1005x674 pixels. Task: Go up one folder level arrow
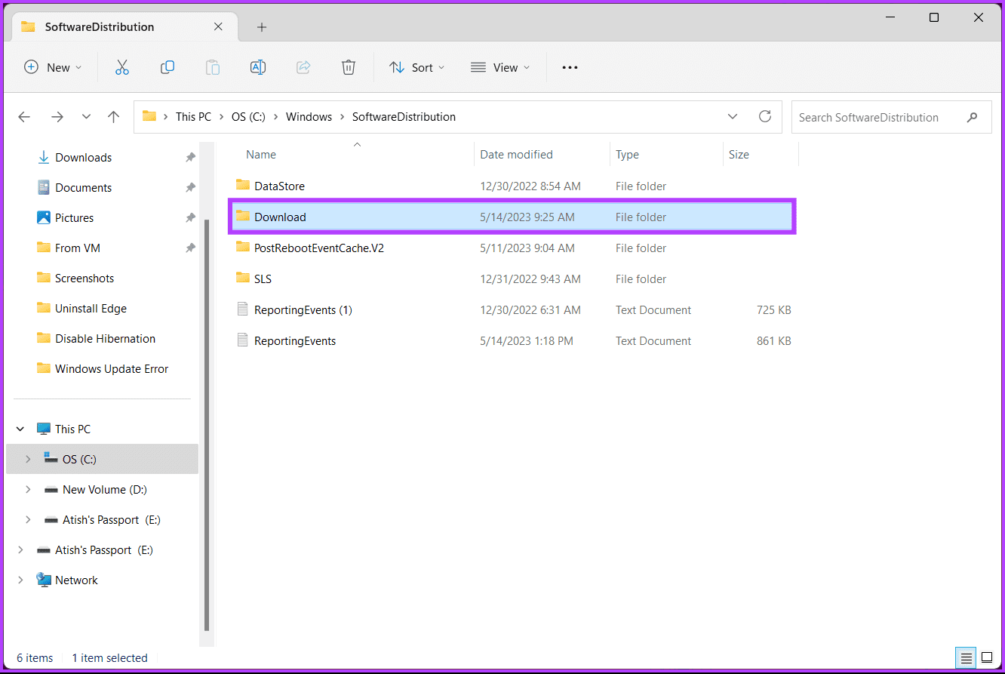(x=113, y=117)
